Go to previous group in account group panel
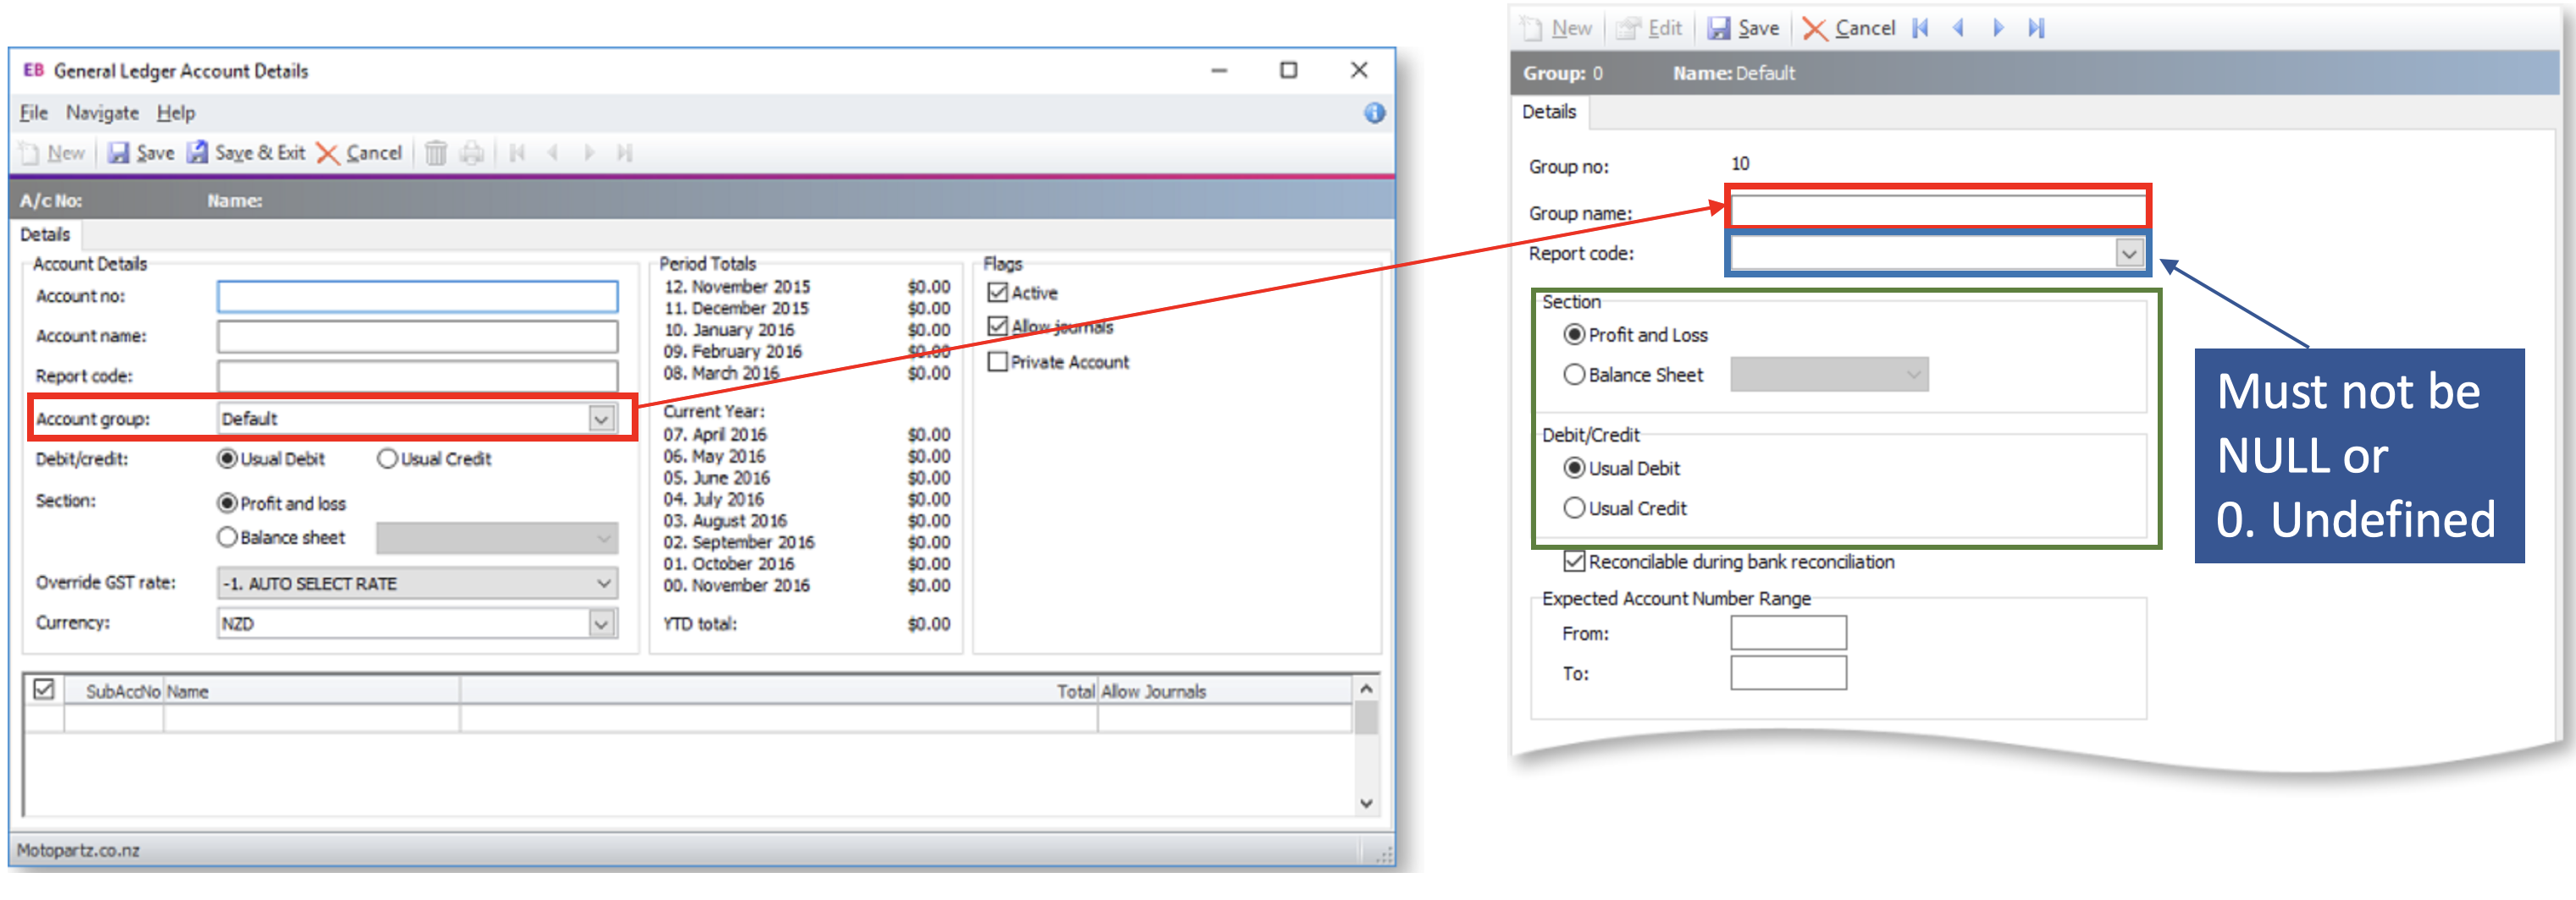Screen dimensions: 2576x900 click(1958, 28)
